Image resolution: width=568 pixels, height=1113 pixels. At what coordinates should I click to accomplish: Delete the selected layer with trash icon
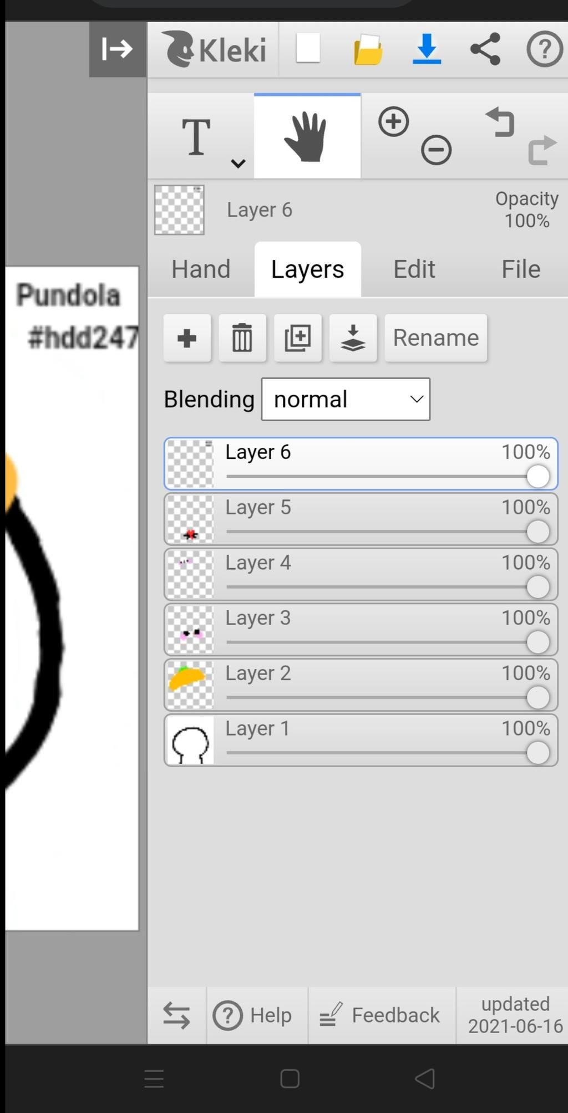242,338
